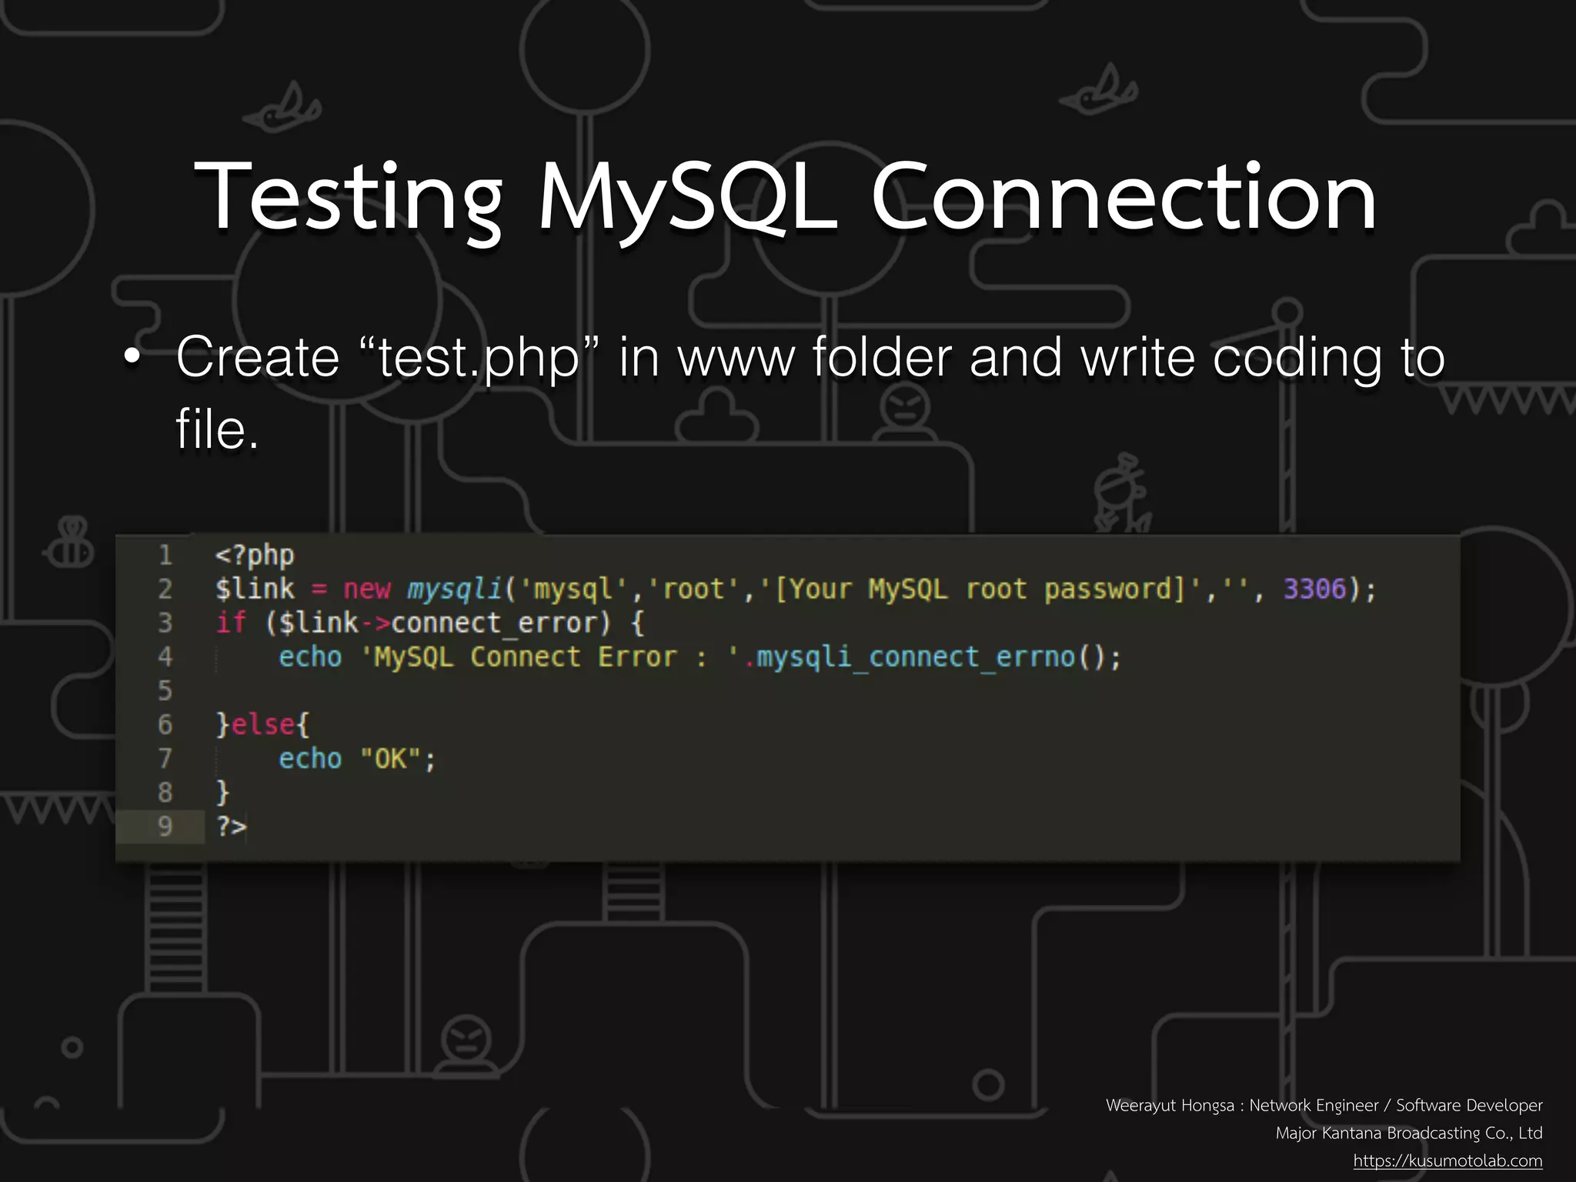Click the 'MySQL Connect Error :' string
The width and height of the screenshot is (1576, 1182).
click(x=550, y=657)
